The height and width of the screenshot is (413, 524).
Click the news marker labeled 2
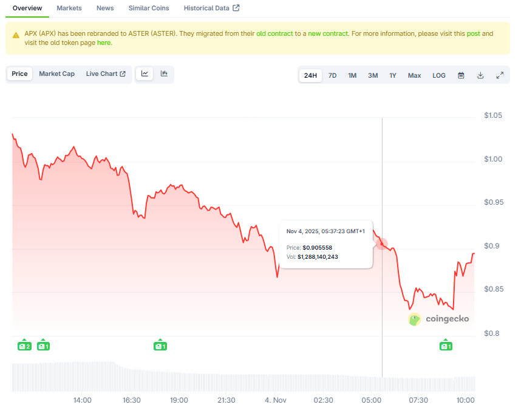[x=24, y=346]
